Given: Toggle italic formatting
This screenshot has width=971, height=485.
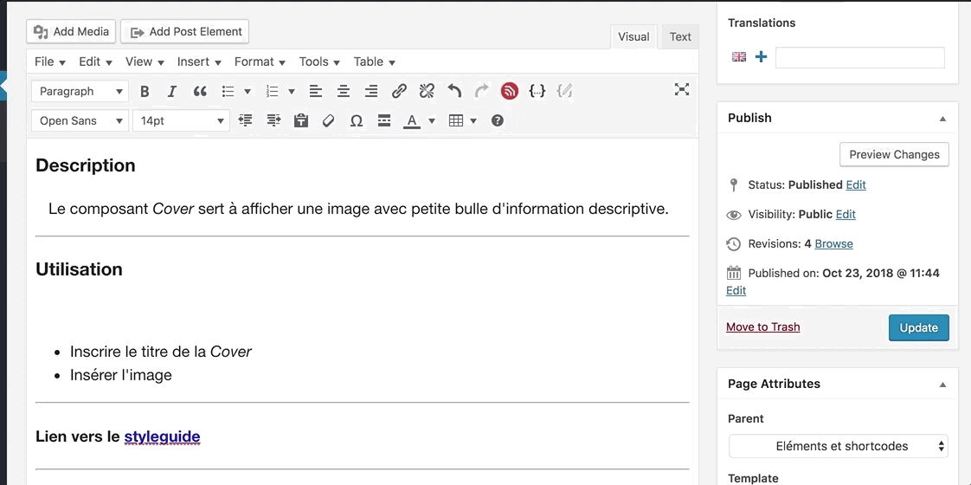Looking at the screenshot, I should (172, 91).
